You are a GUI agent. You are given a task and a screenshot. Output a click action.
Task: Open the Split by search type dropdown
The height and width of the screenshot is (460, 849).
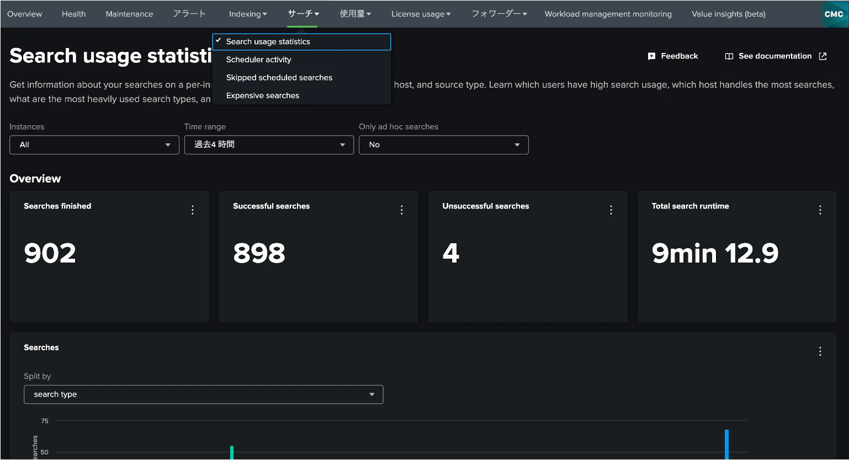tap(204, 394)
